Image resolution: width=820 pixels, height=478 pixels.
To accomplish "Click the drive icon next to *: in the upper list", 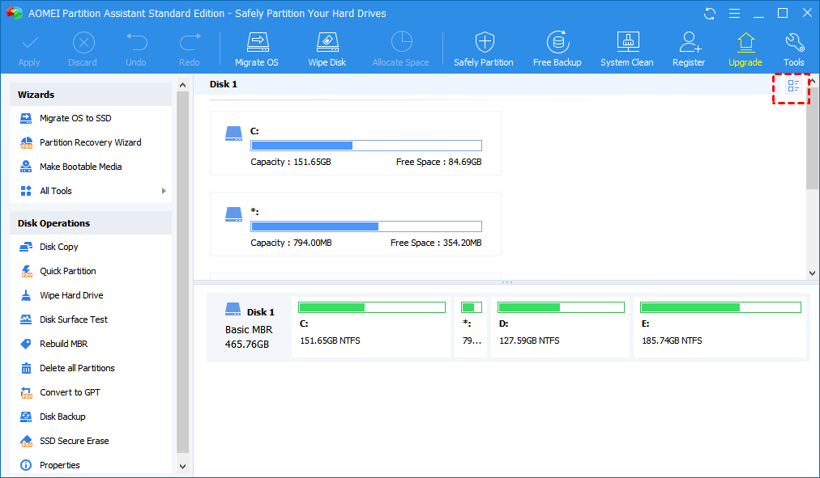I will click(x=233, y=214).
